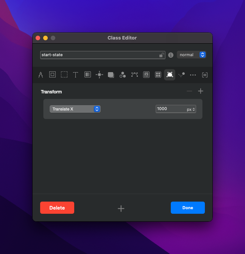Select the text typography icon
Image resolution: width=245 pixels, height=254 pixels.
(76, 75)
